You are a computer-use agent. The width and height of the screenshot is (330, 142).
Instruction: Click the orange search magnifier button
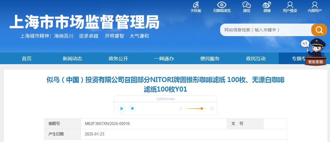(x=319, y=30)
